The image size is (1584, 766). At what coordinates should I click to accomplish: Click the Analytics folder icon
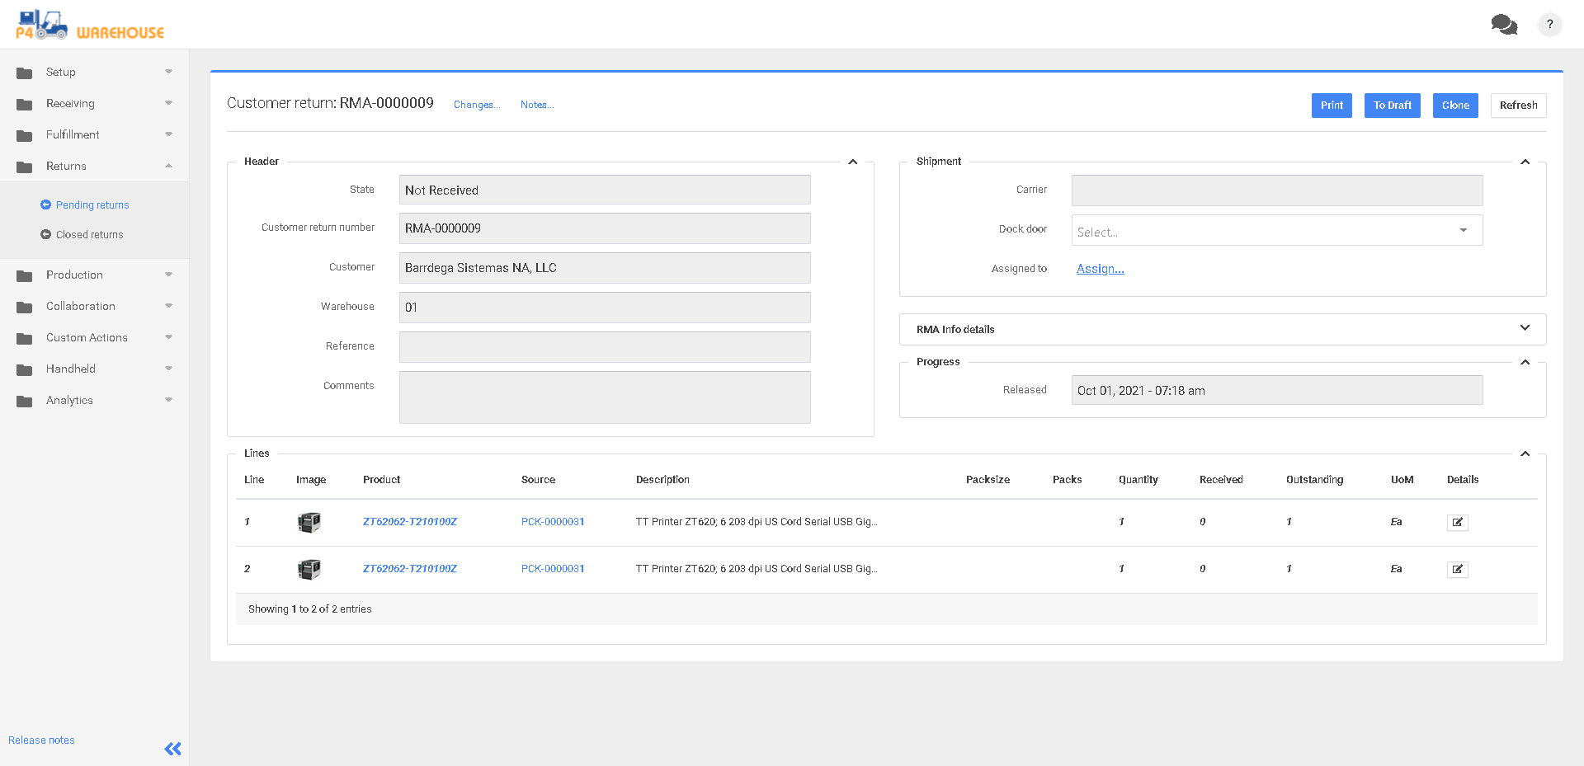[x=25, y=401]
